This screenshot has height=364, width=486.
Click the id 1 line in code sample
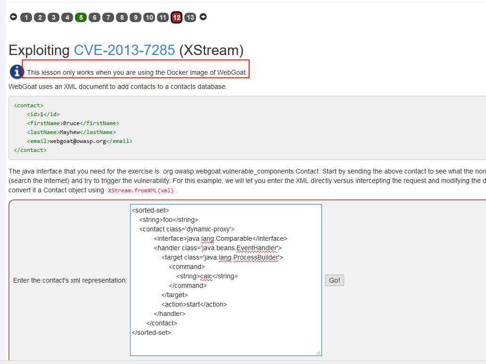click(43, 114)
